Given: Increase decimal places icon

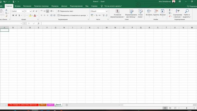Looking at the screenshot, I should 103,15.
